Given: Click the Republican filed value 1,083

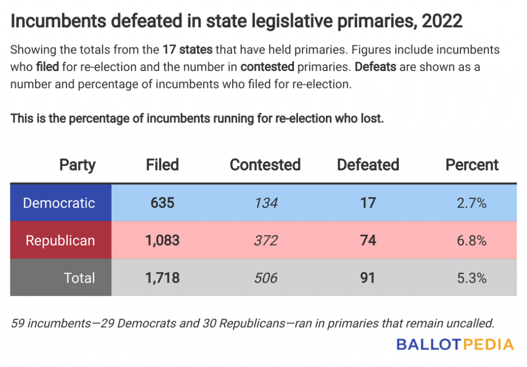Looking at the screenshot, I should tap(162, 240).
